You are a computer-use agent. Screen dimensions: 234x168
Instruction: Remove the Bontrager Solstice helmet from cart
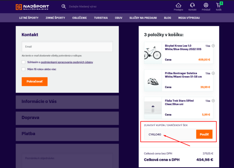tap(213, 74)
